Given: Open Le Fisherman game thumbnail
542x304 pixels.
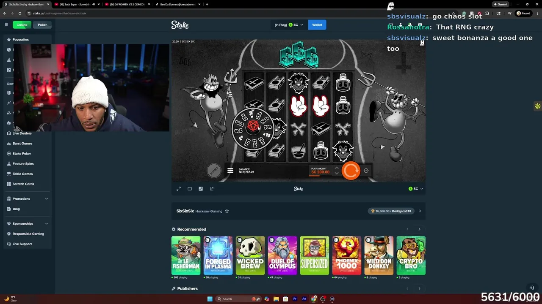Looking at the screenshot, I should tap(186, 255).
